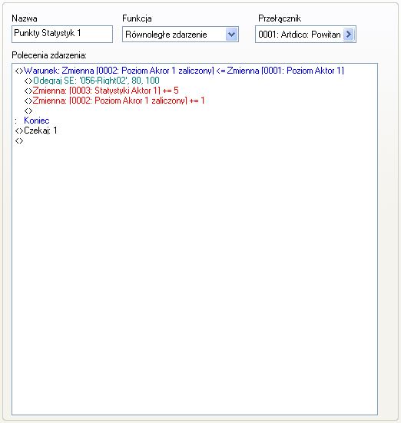The height and width of the screenshot is (423, 401).
Task: Click empty area in the event commands list
Action: [194, 269]
